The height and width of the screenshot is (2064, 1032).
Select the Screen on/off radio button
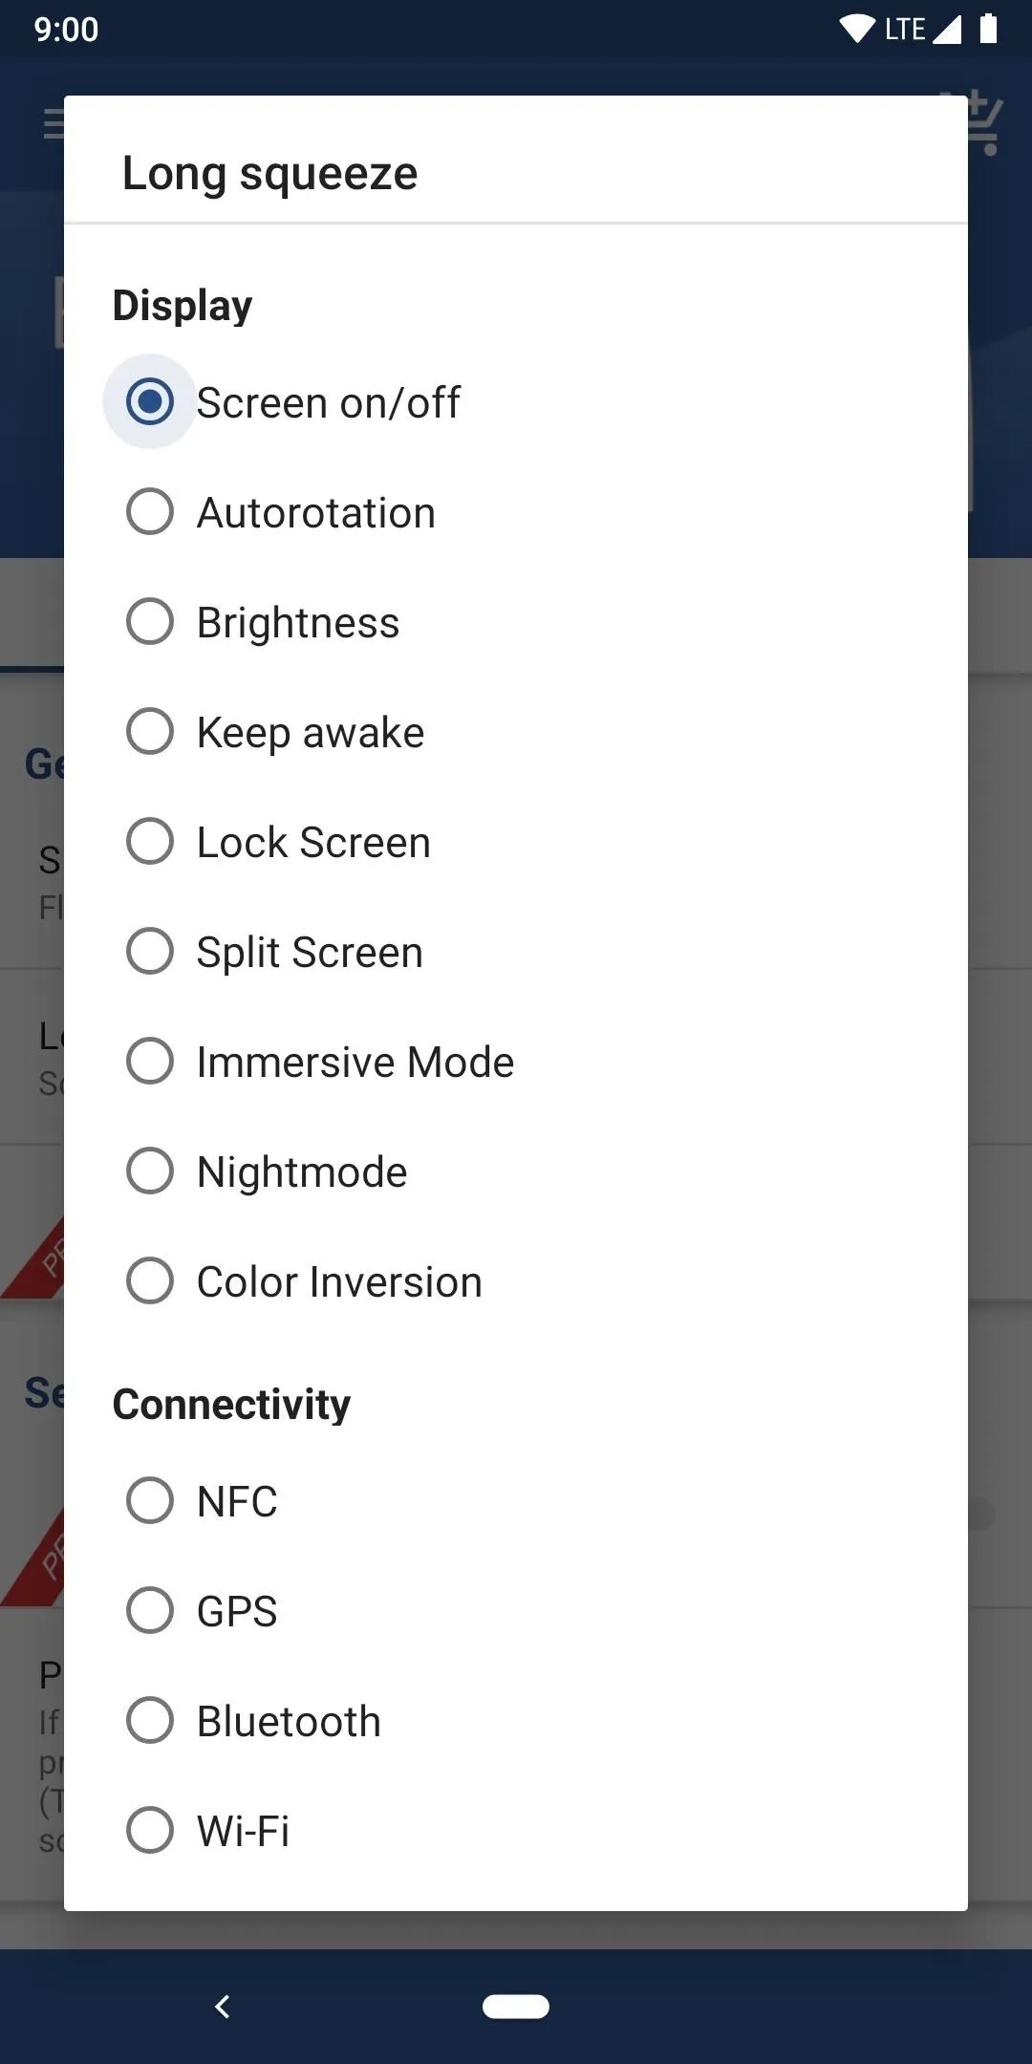point(150,402)
